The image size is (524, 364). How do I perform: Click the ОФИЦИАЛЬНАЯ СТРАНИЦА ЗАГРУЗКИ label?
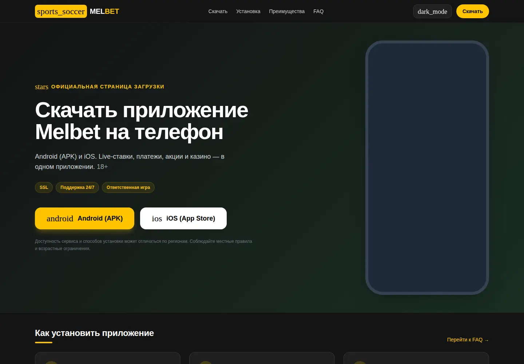click(x=108, y=87)
